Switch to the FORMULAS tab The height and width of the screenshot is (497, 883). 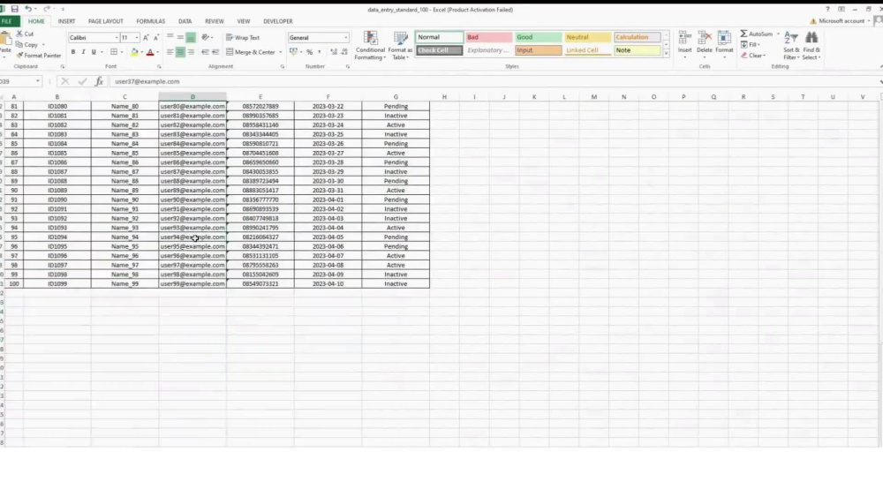pos(150,21)
